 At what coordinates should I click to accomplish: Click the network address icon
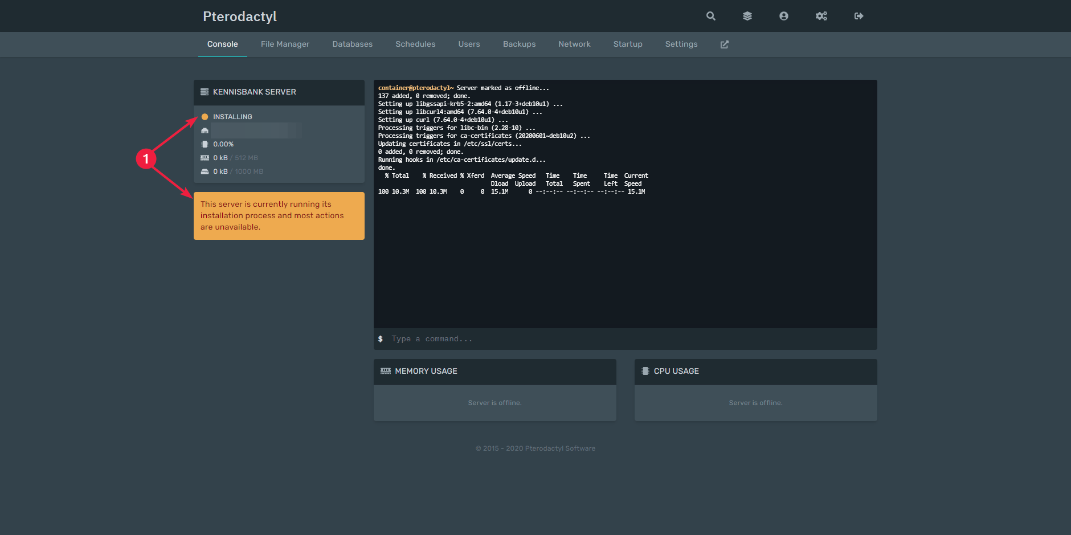(205, 130)
